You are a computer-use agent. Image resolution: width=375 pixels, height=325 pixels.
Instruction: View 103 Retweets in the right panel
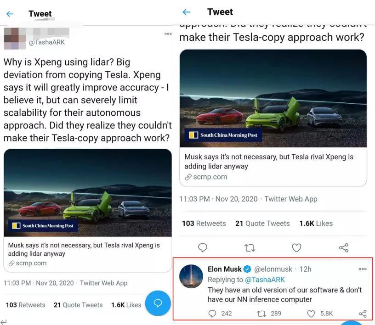pyautogui.click(x=204, y=224)
